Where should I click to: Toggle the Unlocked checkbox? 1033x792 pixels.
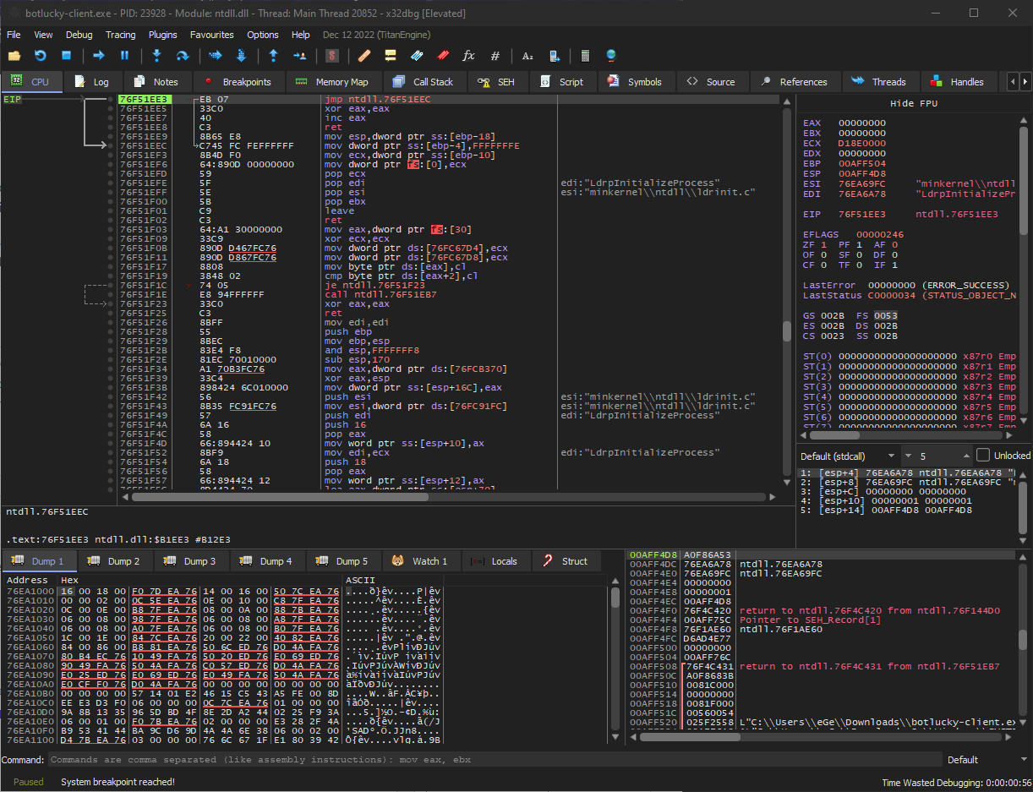point(982,455)
